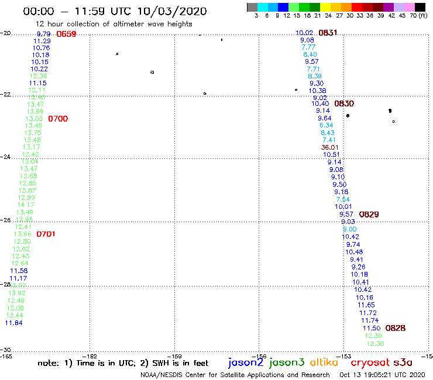The width and height of the screenshot is (433, 380).
Task: Select the blue value 11.58
Action: click(19, 271)
